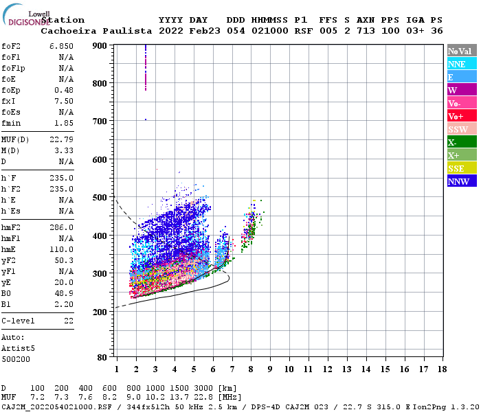
Task: Select the NNE cyan legend swatch
Action: click(462, 64)
